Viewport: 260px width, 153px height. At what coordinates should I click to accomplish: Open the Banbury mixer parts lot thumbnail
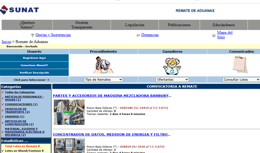click(x=69, y=112)
